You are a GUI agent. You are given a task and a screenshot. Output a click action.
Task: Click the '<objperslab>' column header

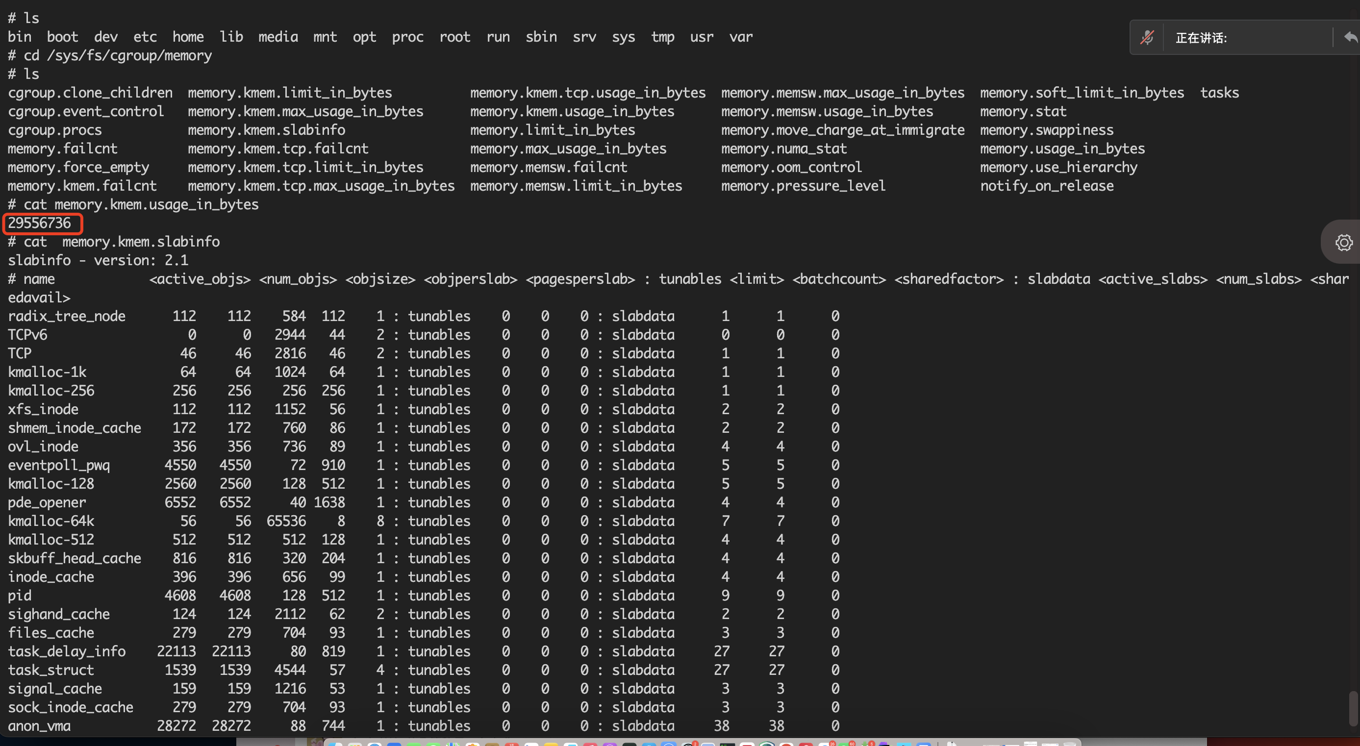(471, 279)
